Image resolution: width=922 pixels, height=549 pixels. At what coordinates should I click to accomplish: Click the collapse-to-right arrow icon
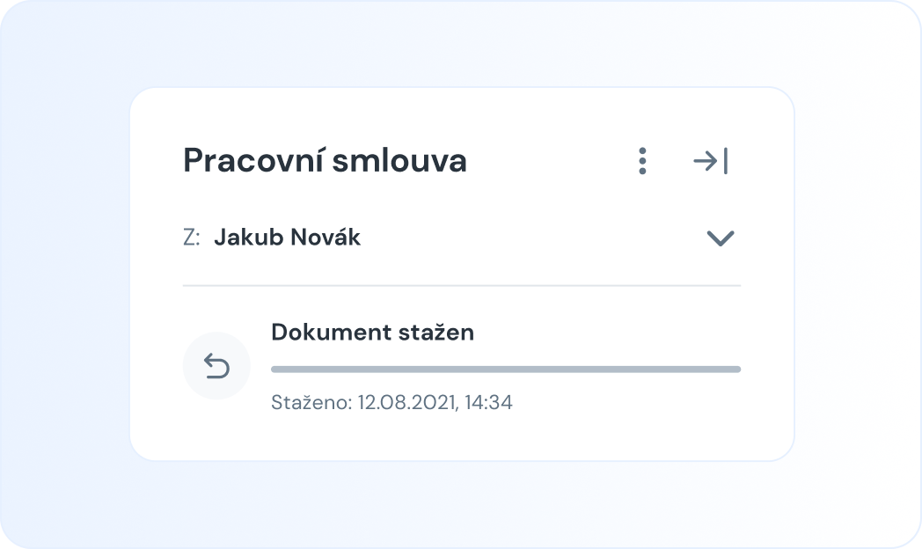pyautogui.click(x=711, y=161)
